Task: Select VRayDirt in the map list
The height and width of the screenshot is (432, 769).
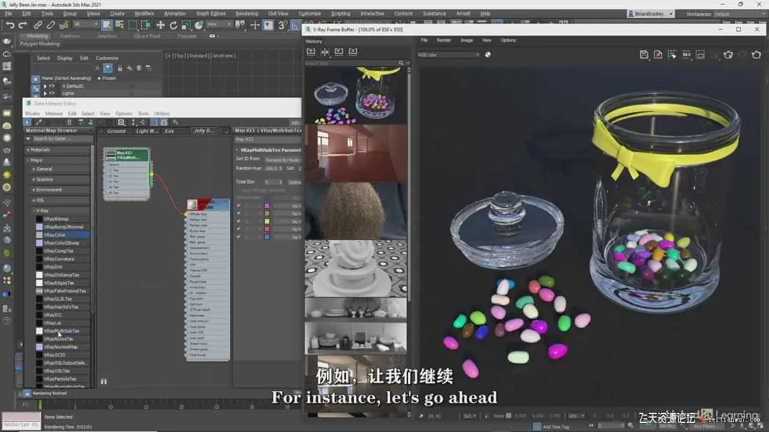Action: click(x=53, y=267)
